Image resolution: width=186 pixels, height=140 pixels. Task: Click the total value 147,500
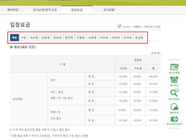tap(153, 120)
